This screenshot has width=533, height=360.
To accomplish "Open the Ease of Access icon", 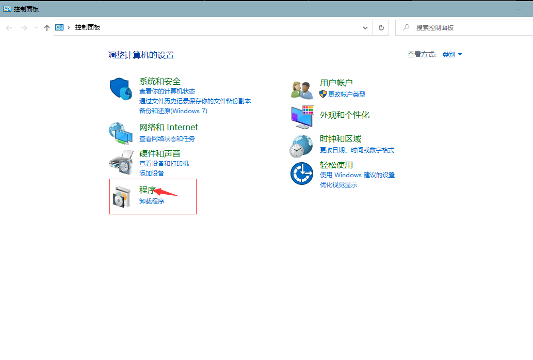I will tap(301, 174).
